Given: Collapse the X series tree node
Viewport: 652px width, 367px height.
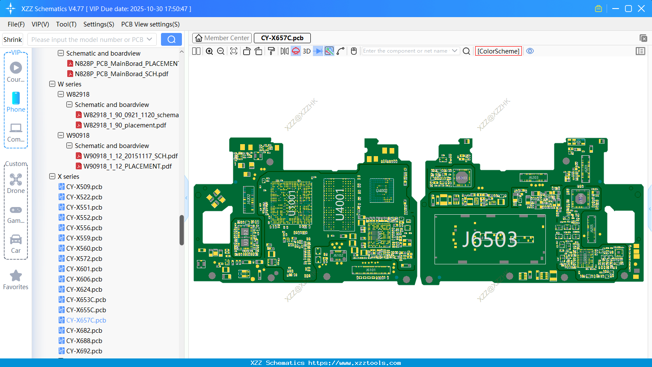Looking at the screenshot, I should point(52,176).
